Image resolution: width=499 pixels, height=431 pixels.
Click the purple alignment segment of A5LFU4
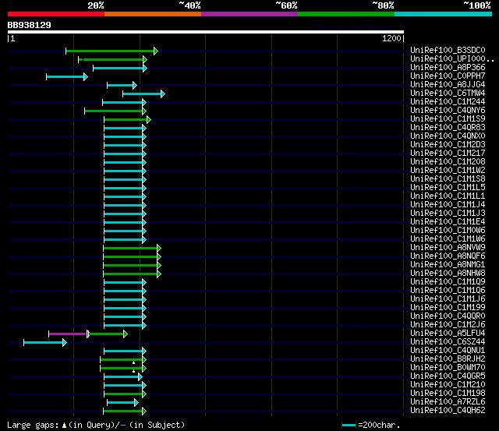tap(68, 334)
